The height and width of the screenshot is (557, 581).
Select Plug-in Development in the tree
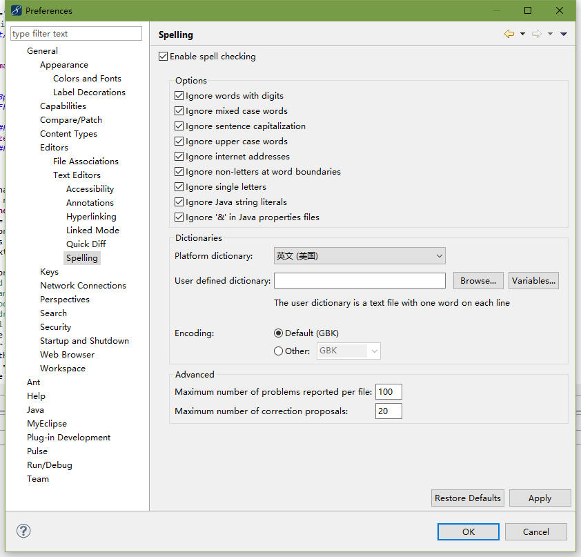tap(68, 438)
